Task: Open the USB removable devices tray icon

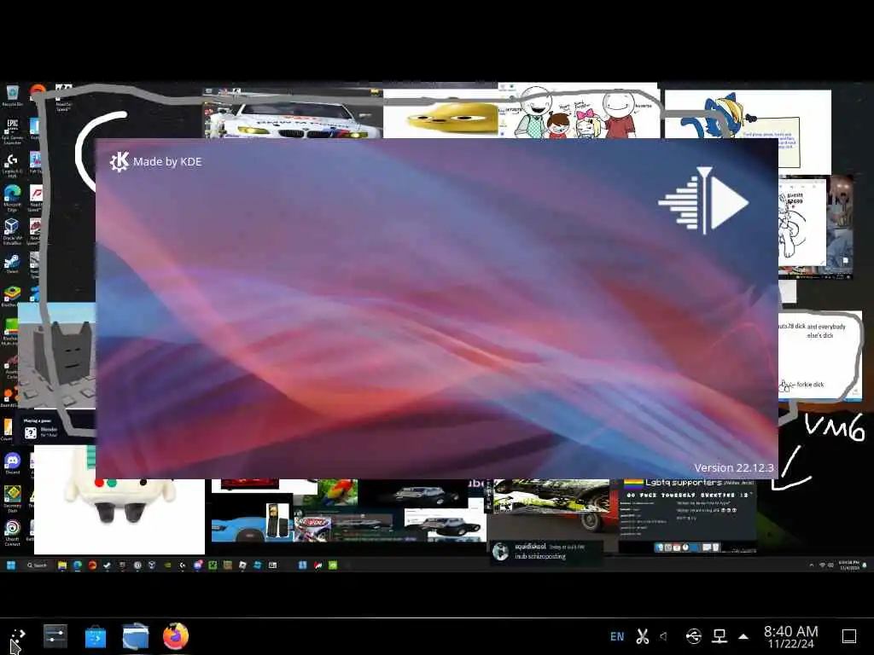Action: coord(693,636)
